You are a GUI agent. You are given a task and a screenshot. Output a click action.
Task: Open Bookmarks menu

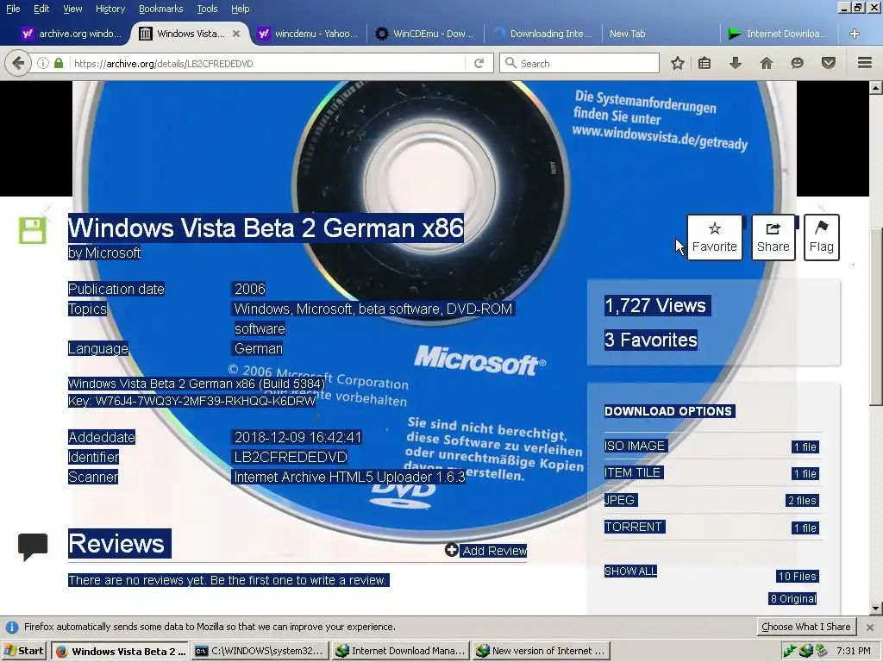point(161,9)
